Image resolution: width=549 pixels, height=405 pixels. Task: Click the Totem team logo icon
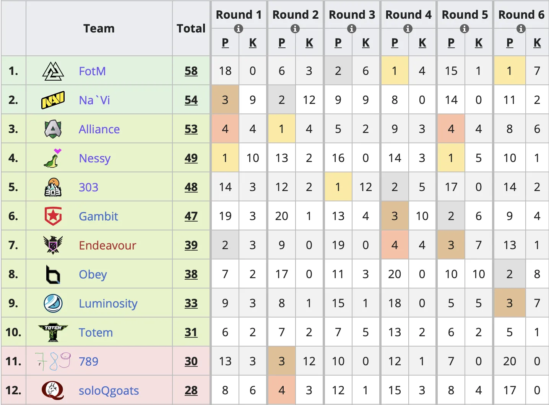53,332
